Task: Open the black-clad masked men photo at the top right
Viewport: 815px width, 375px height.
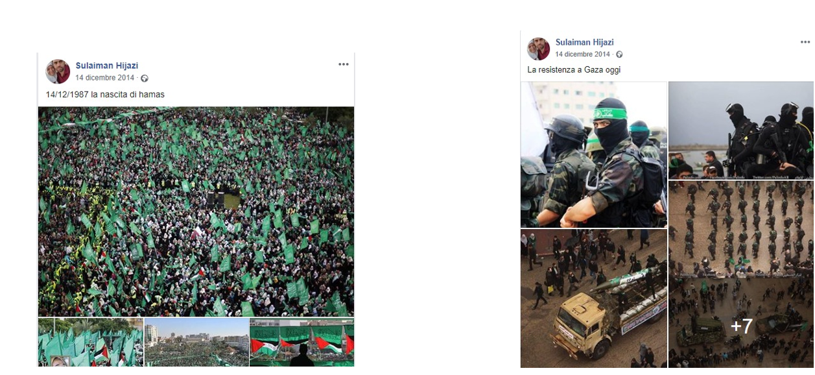Action: 741,130
